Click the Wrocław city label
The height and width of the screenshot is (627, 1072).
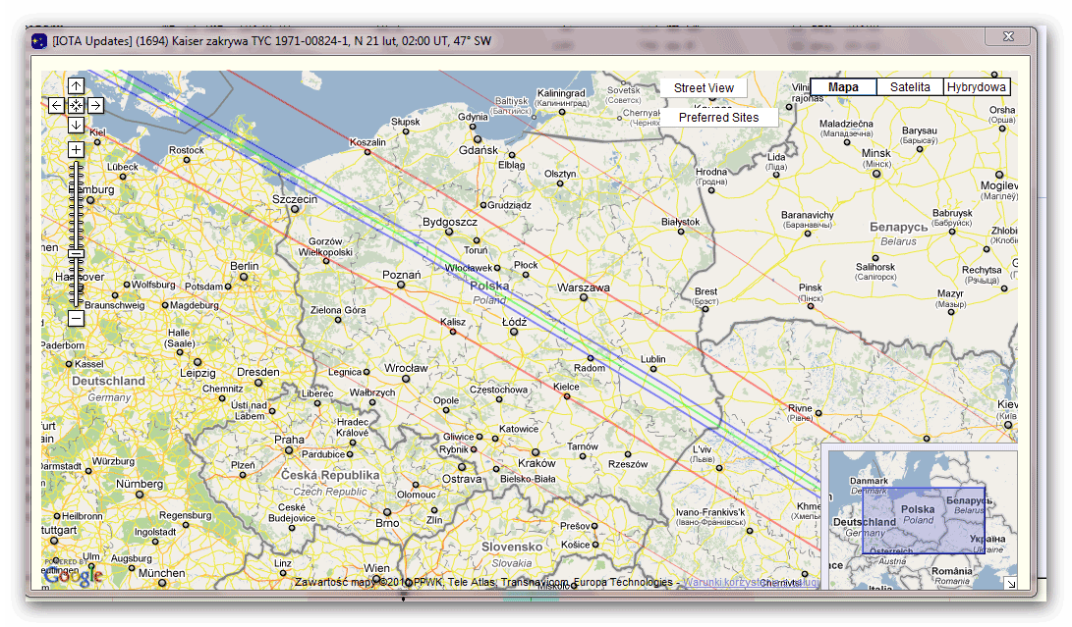coord(406,367)
